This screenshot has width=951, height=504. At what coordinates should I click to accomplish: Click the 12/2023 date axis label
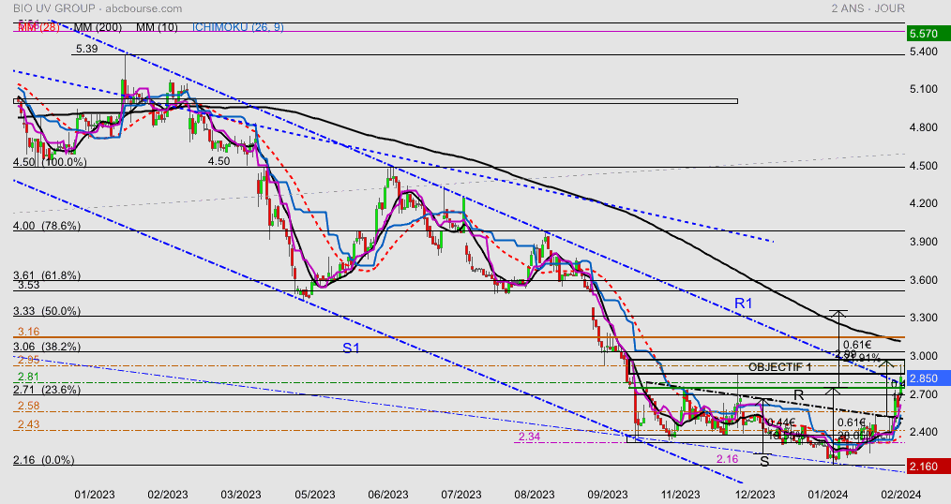(754, 495)
